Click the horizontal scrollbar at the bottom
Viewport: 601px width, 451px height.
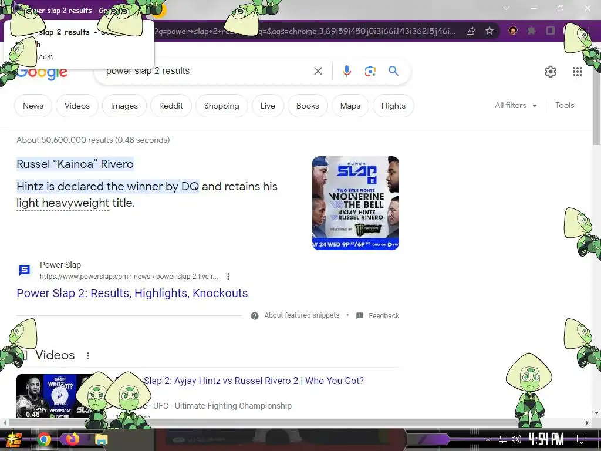tap(295, 422)
